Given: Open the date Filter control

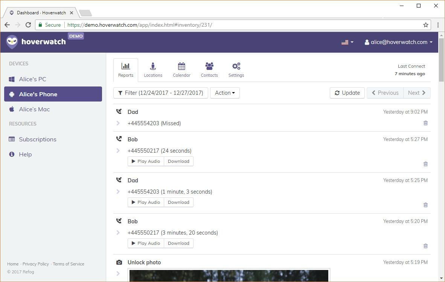Looking at the screenshot, I should 161,93.
